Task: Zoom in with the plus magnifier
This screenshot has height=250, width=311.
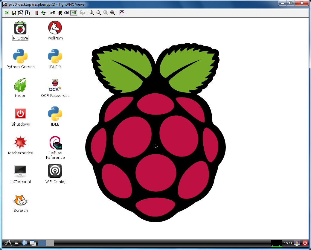Action: pyautogui.click(x=92, y=13)
